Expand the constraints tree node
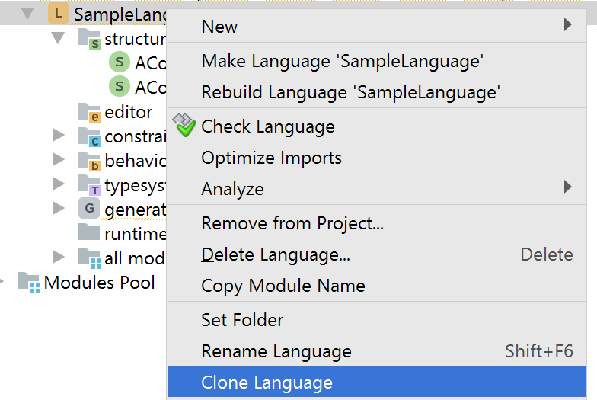 tap(59, 136)
